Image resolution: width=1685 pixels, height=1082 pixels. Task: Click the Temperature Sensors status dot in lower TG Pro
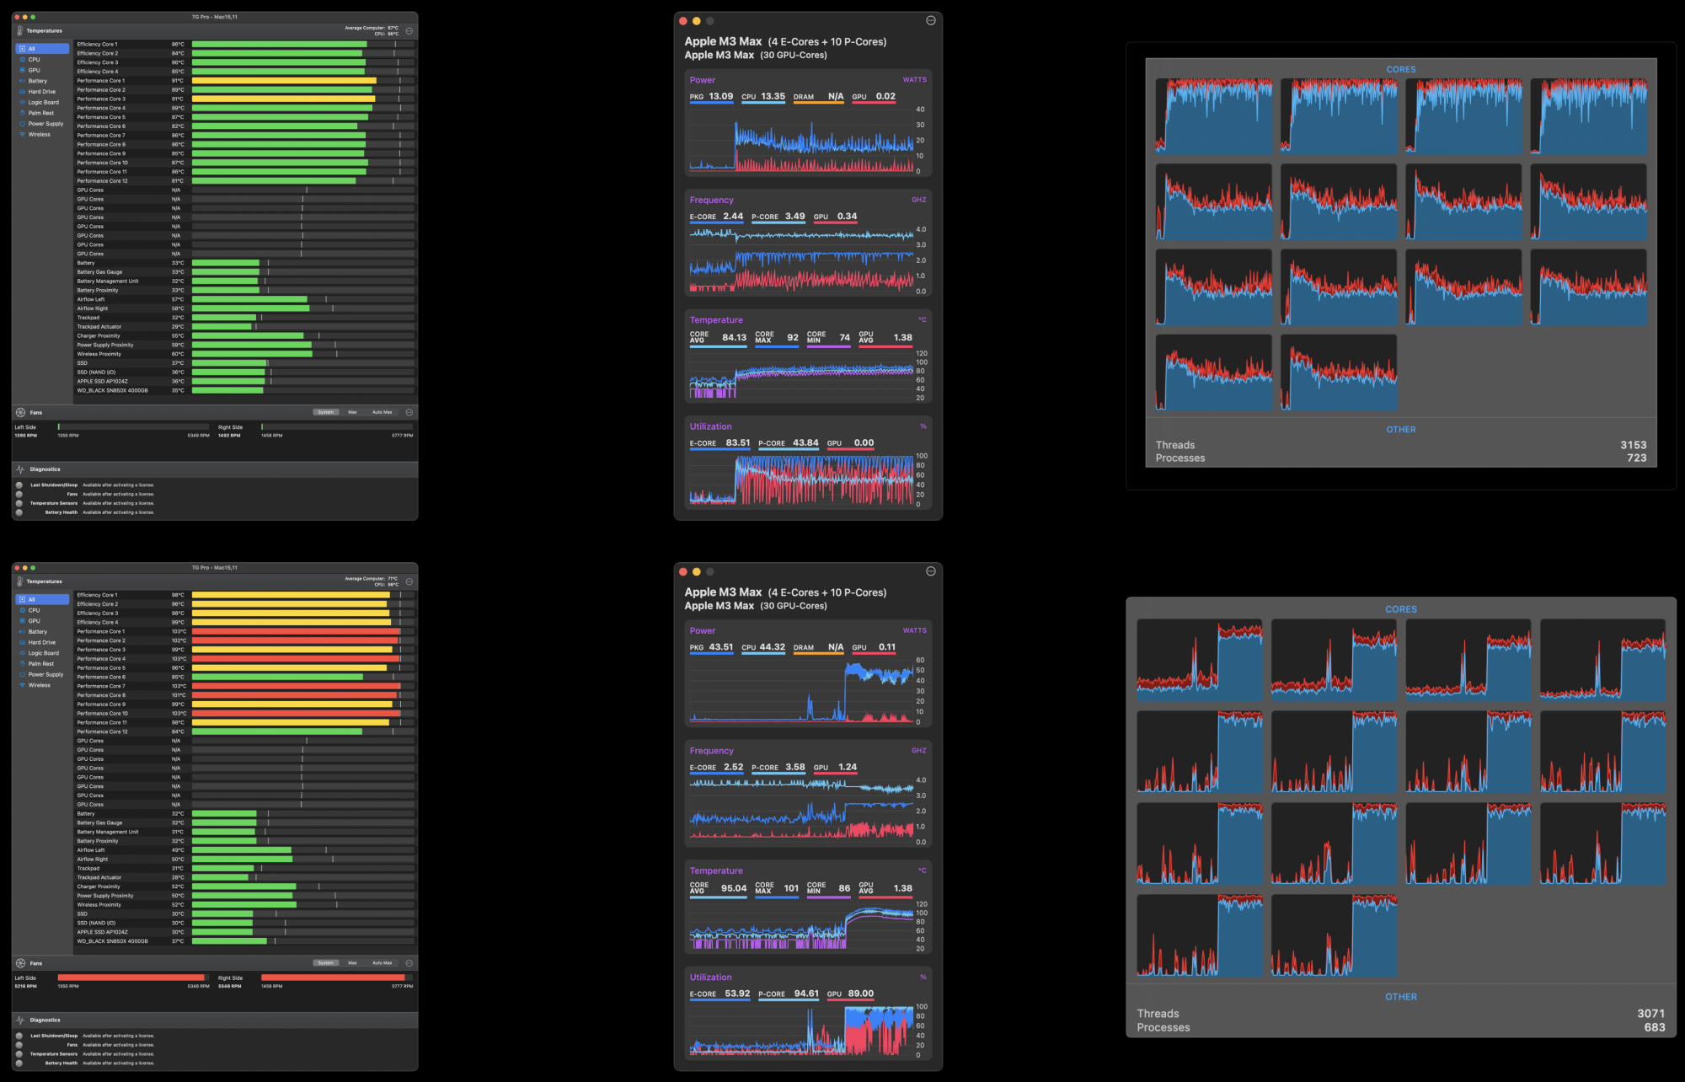click(19, 1054)
